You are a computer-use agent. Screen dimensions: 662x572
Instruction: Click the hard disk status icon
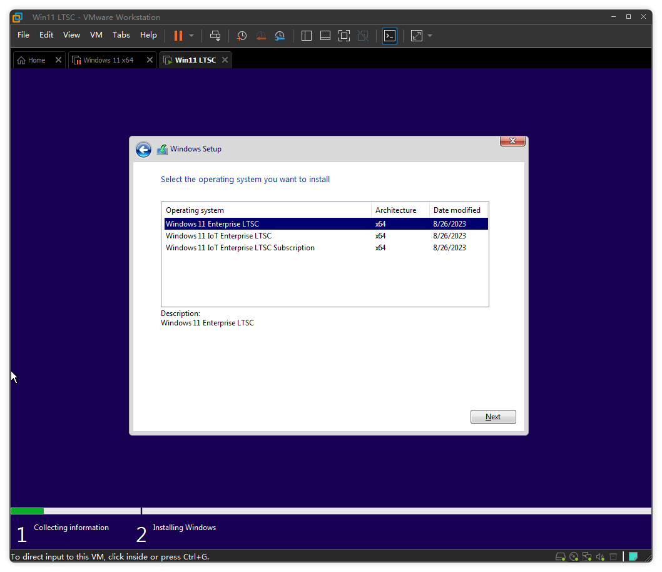(x=561, y=556)
